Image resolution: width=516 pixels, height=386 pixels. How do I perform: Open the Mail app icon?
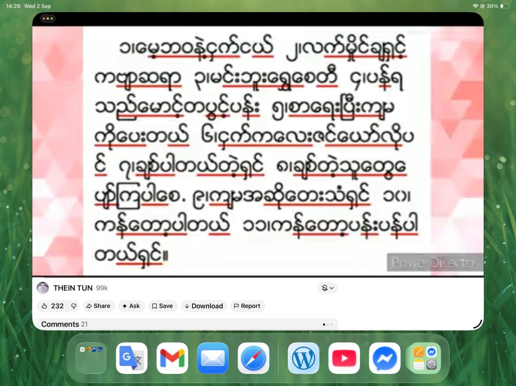pos(213,358)
